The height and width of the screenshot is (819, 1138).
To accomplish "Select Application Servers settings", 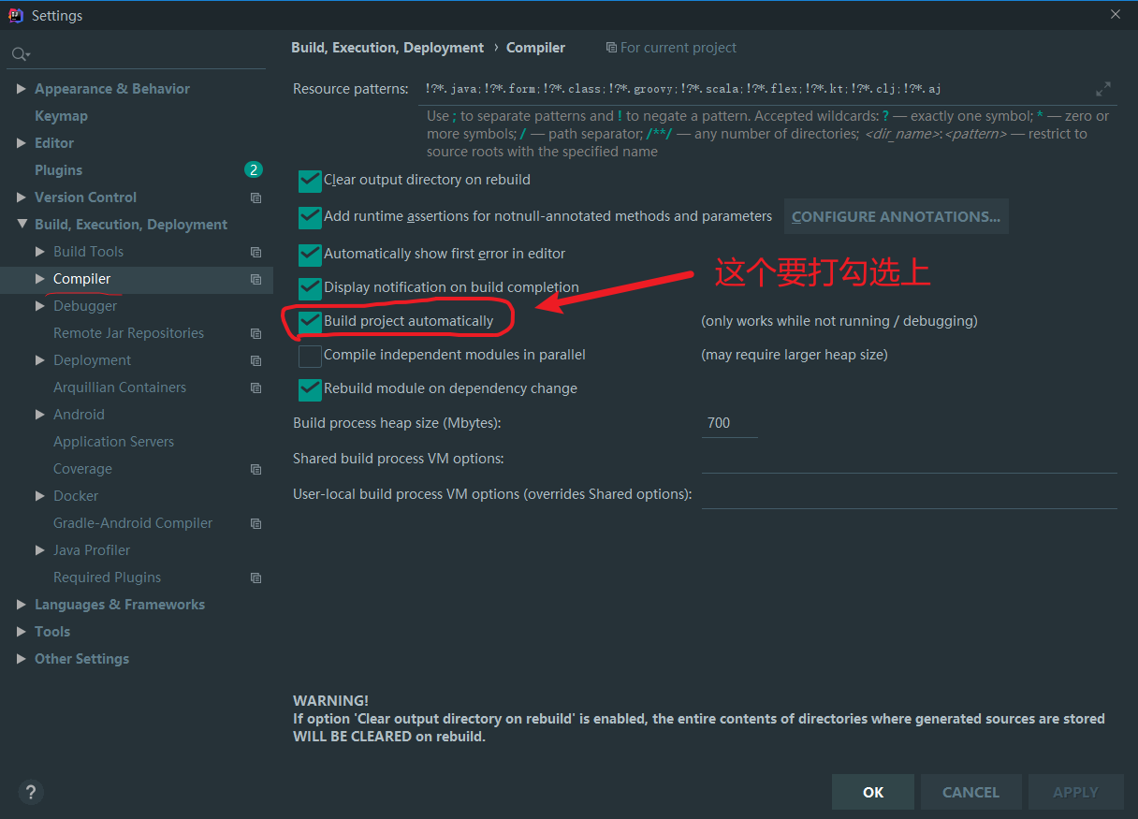I will coord(113,442).
